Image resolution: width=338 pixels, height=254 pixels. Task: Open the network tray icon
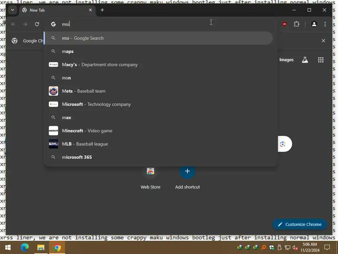coord(287,247)
